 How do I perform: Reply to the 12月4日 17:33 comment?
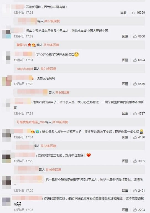coord(123,13)
